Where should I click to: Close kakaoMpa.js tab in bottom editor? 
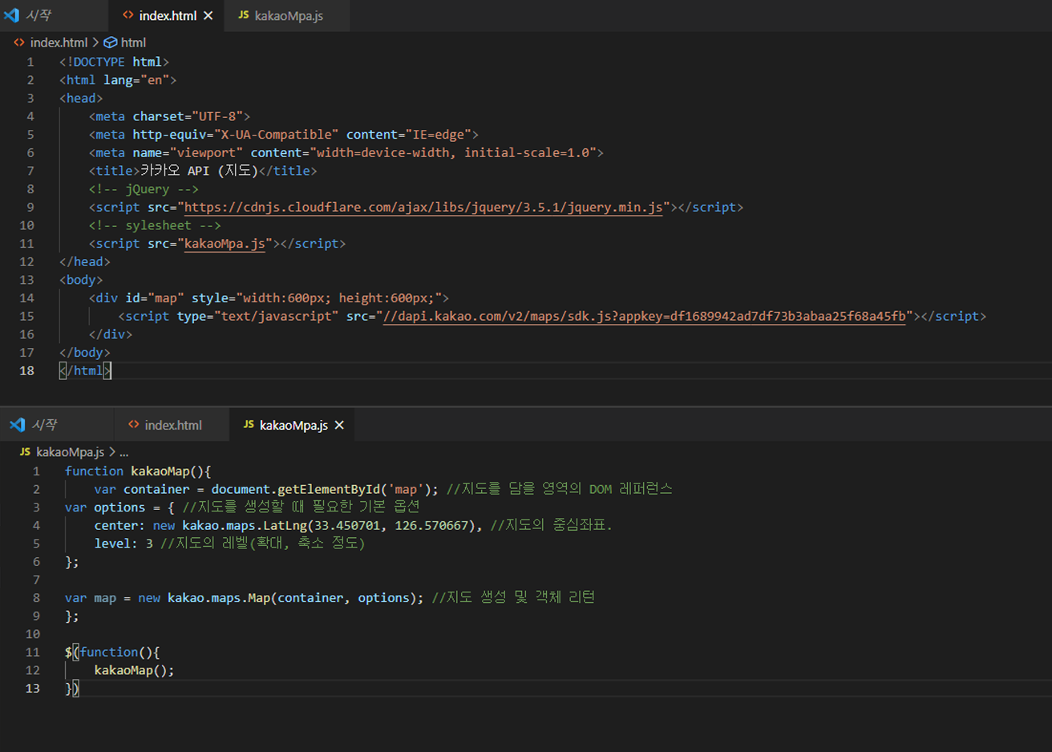click(x=339, y=425)
